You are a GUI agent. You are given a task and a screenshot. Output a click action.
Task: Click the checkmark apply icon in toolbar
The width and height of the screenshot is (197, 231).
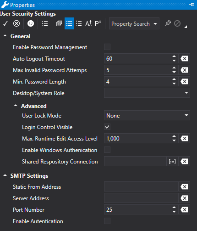coord(5,23)
